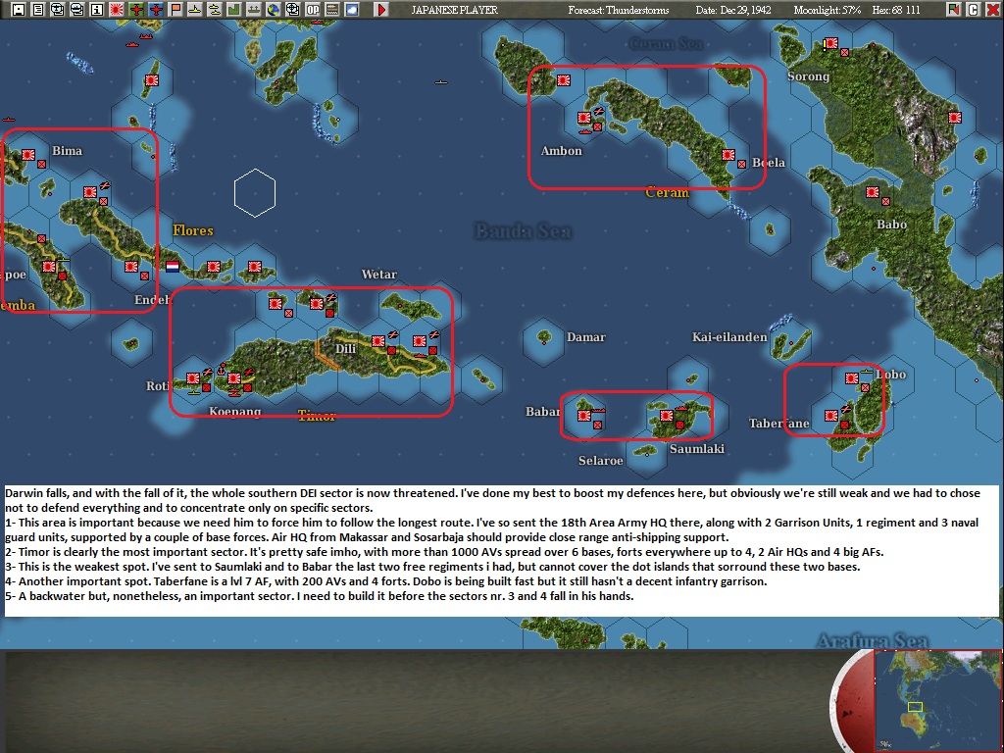This screenshot has width=1004, height=753.
Task: Select the land unit marker at Boela
Action: coord(741,164)
